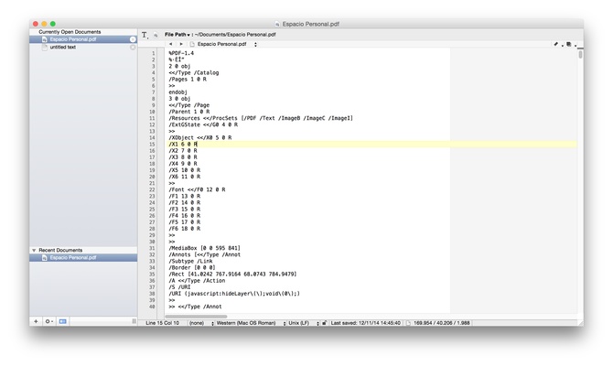
Task: Open the File Path dropdown
Action: pos(177,35)
